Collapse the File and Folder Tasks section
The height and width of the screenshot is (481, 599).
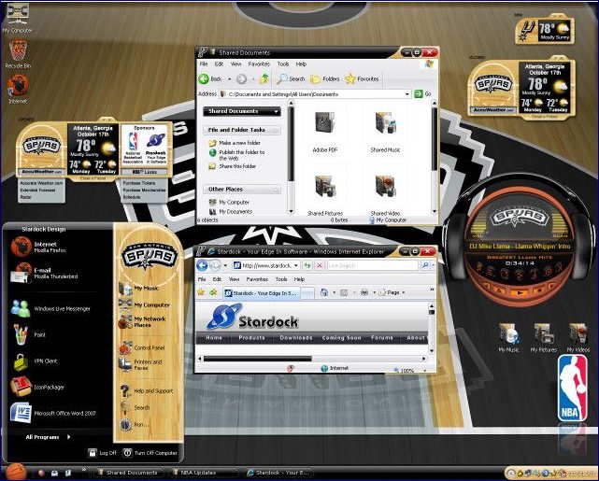tap(276, 130)
